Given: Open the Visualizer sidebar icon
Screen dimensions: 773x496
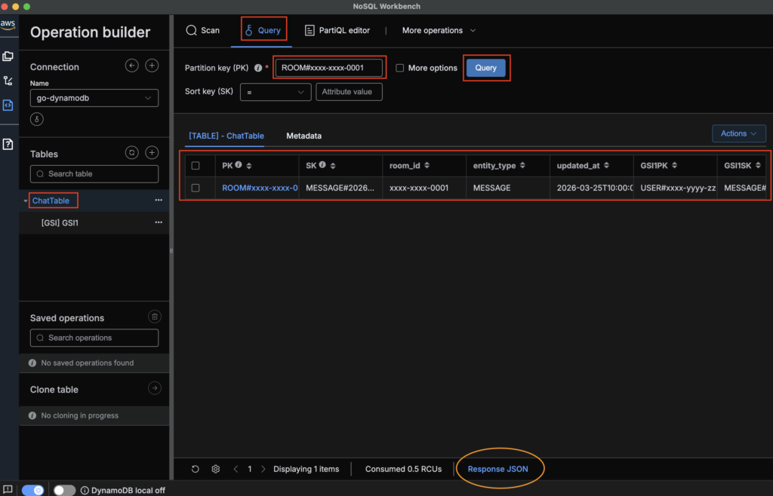Looking at the screenshot, I should tap(8, 81).
